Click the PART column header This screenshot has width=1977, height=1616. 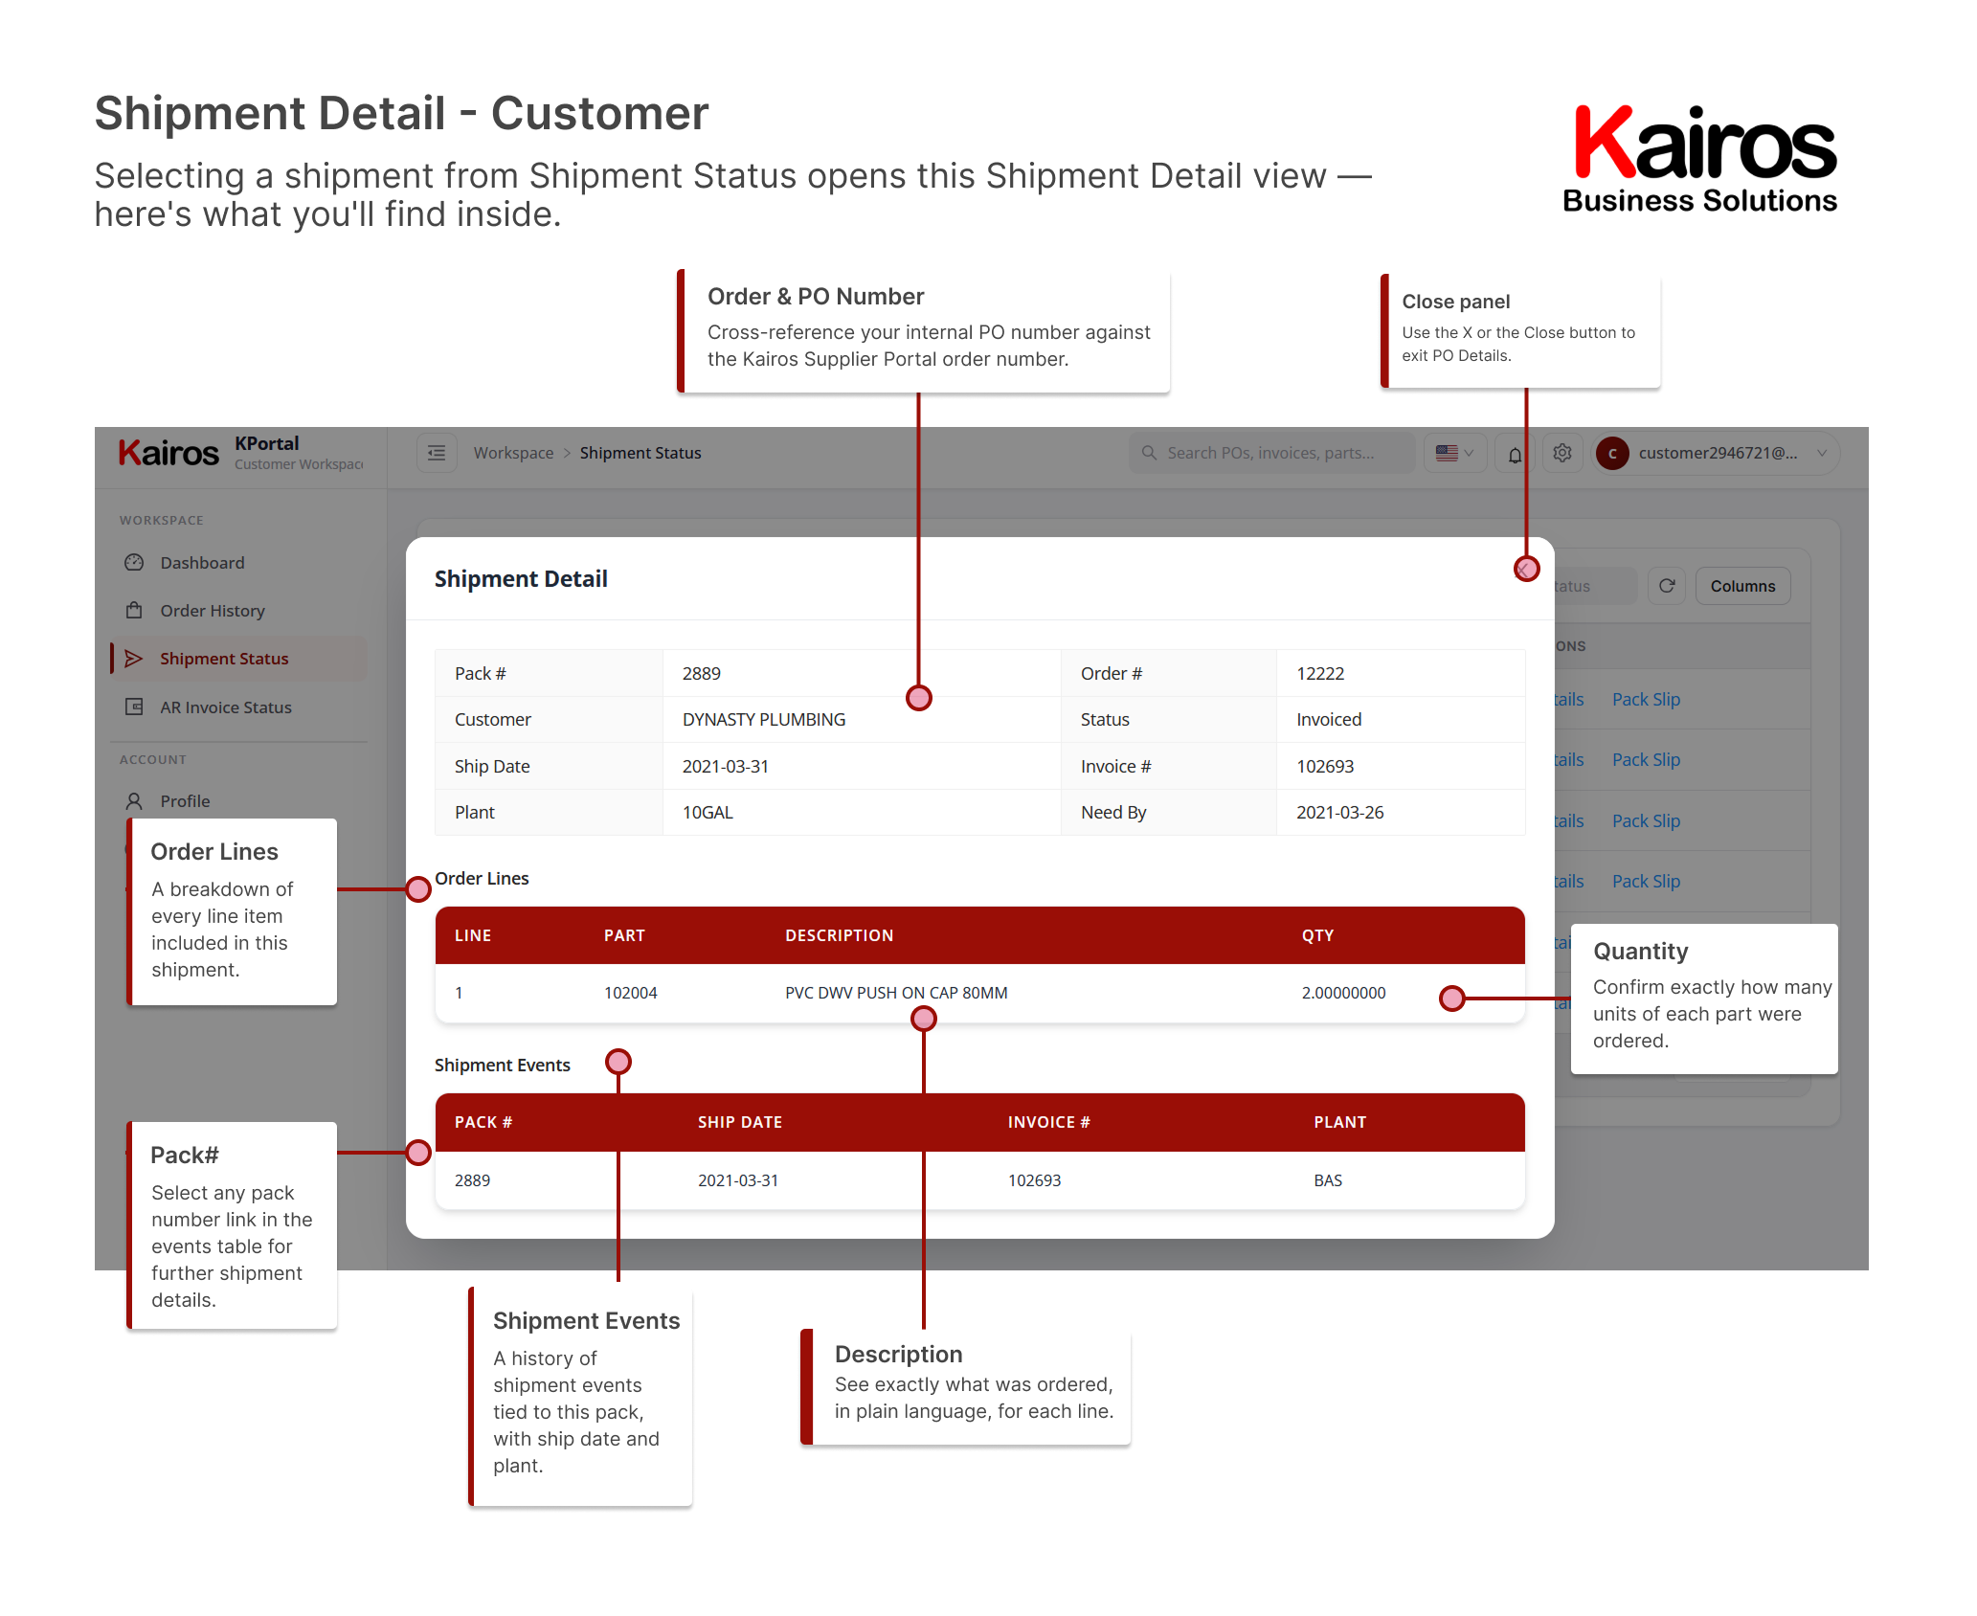click(624, 935)
